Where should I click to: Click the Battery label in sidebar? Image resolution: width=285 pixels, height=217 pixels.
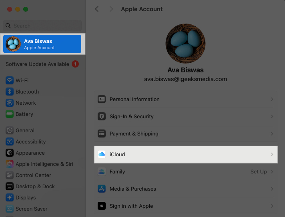point(24,114)
